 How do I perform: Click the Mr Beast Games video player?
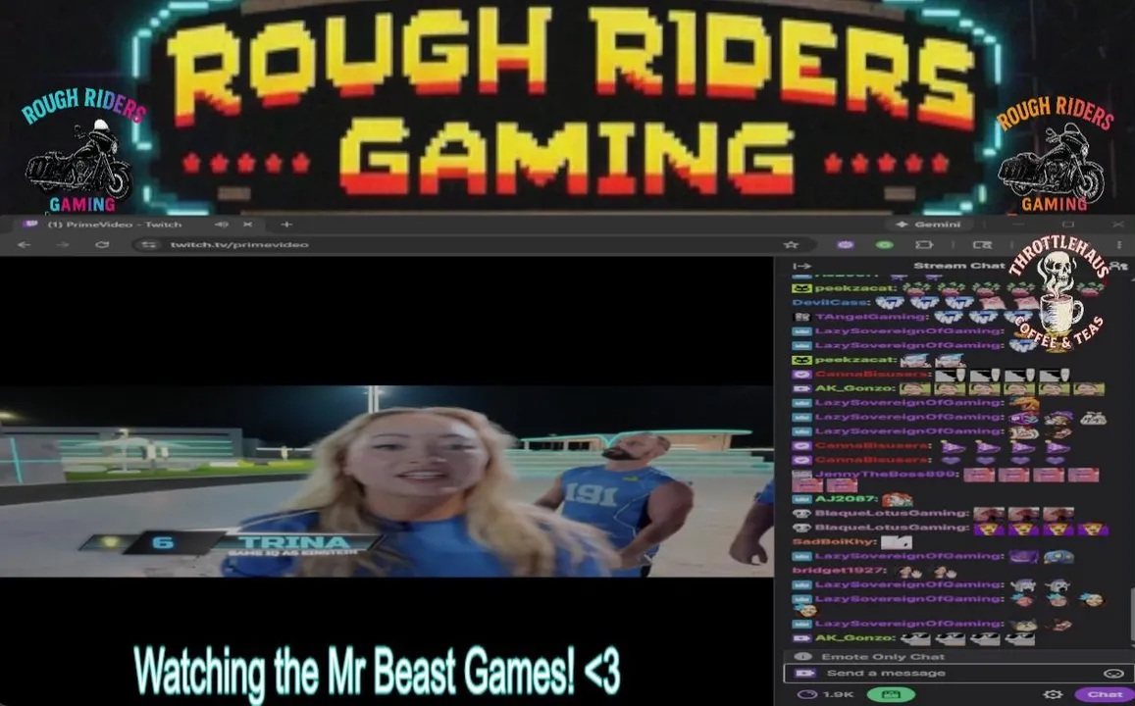[x=386, y=480]
